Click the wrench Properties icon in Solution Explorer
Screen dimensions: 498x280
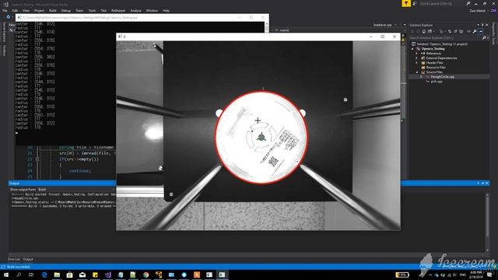click(x=475, y=31)
